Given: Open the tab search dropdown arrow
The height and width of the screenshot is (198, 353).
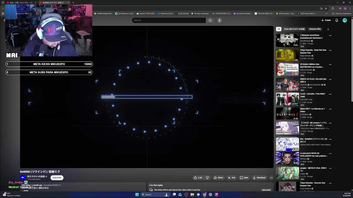Looking at the screenshot, I should click(3, 2).
